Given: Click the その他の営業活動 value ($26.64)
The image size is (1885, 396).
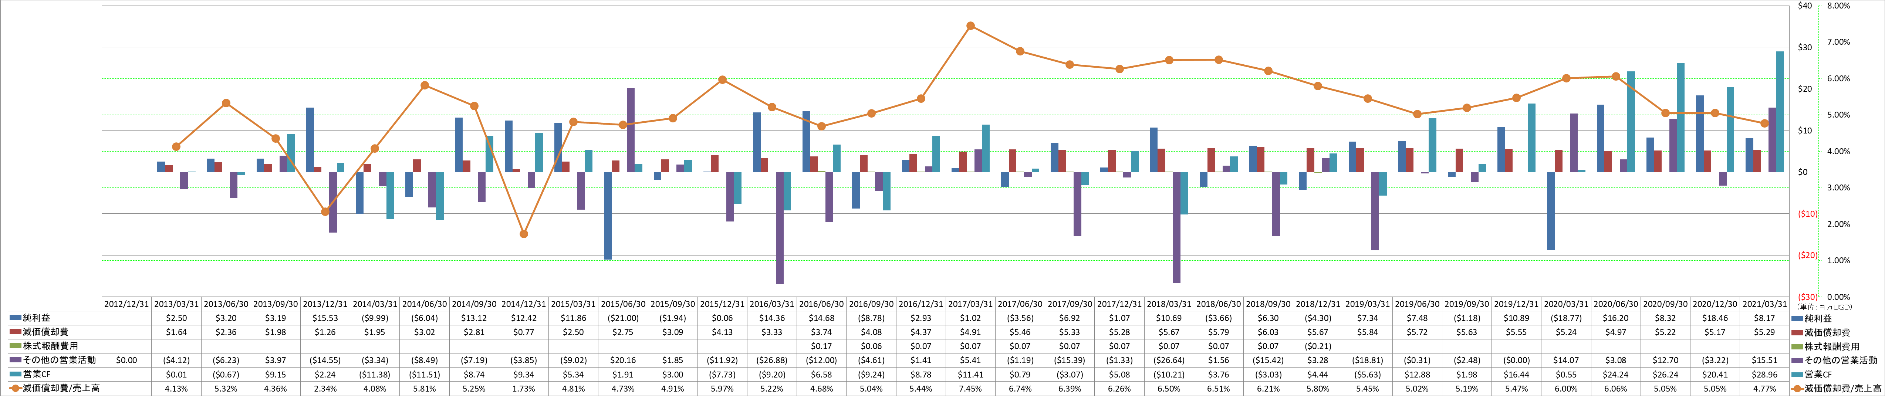Looking at the screenshot, I should click(x=1169, y=360).
